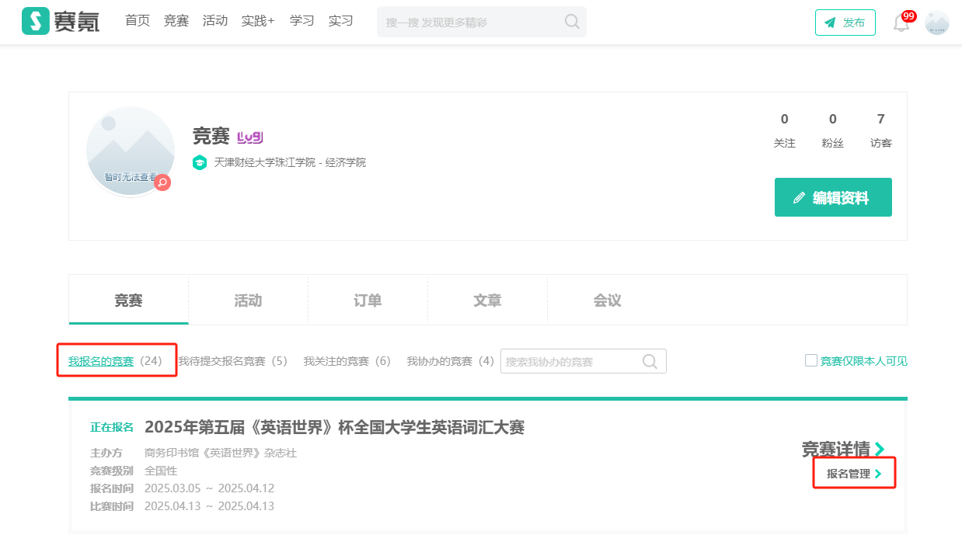Open the notifications bell icon
This screenshot has height=535, width=962.
(x=901, y=23)
